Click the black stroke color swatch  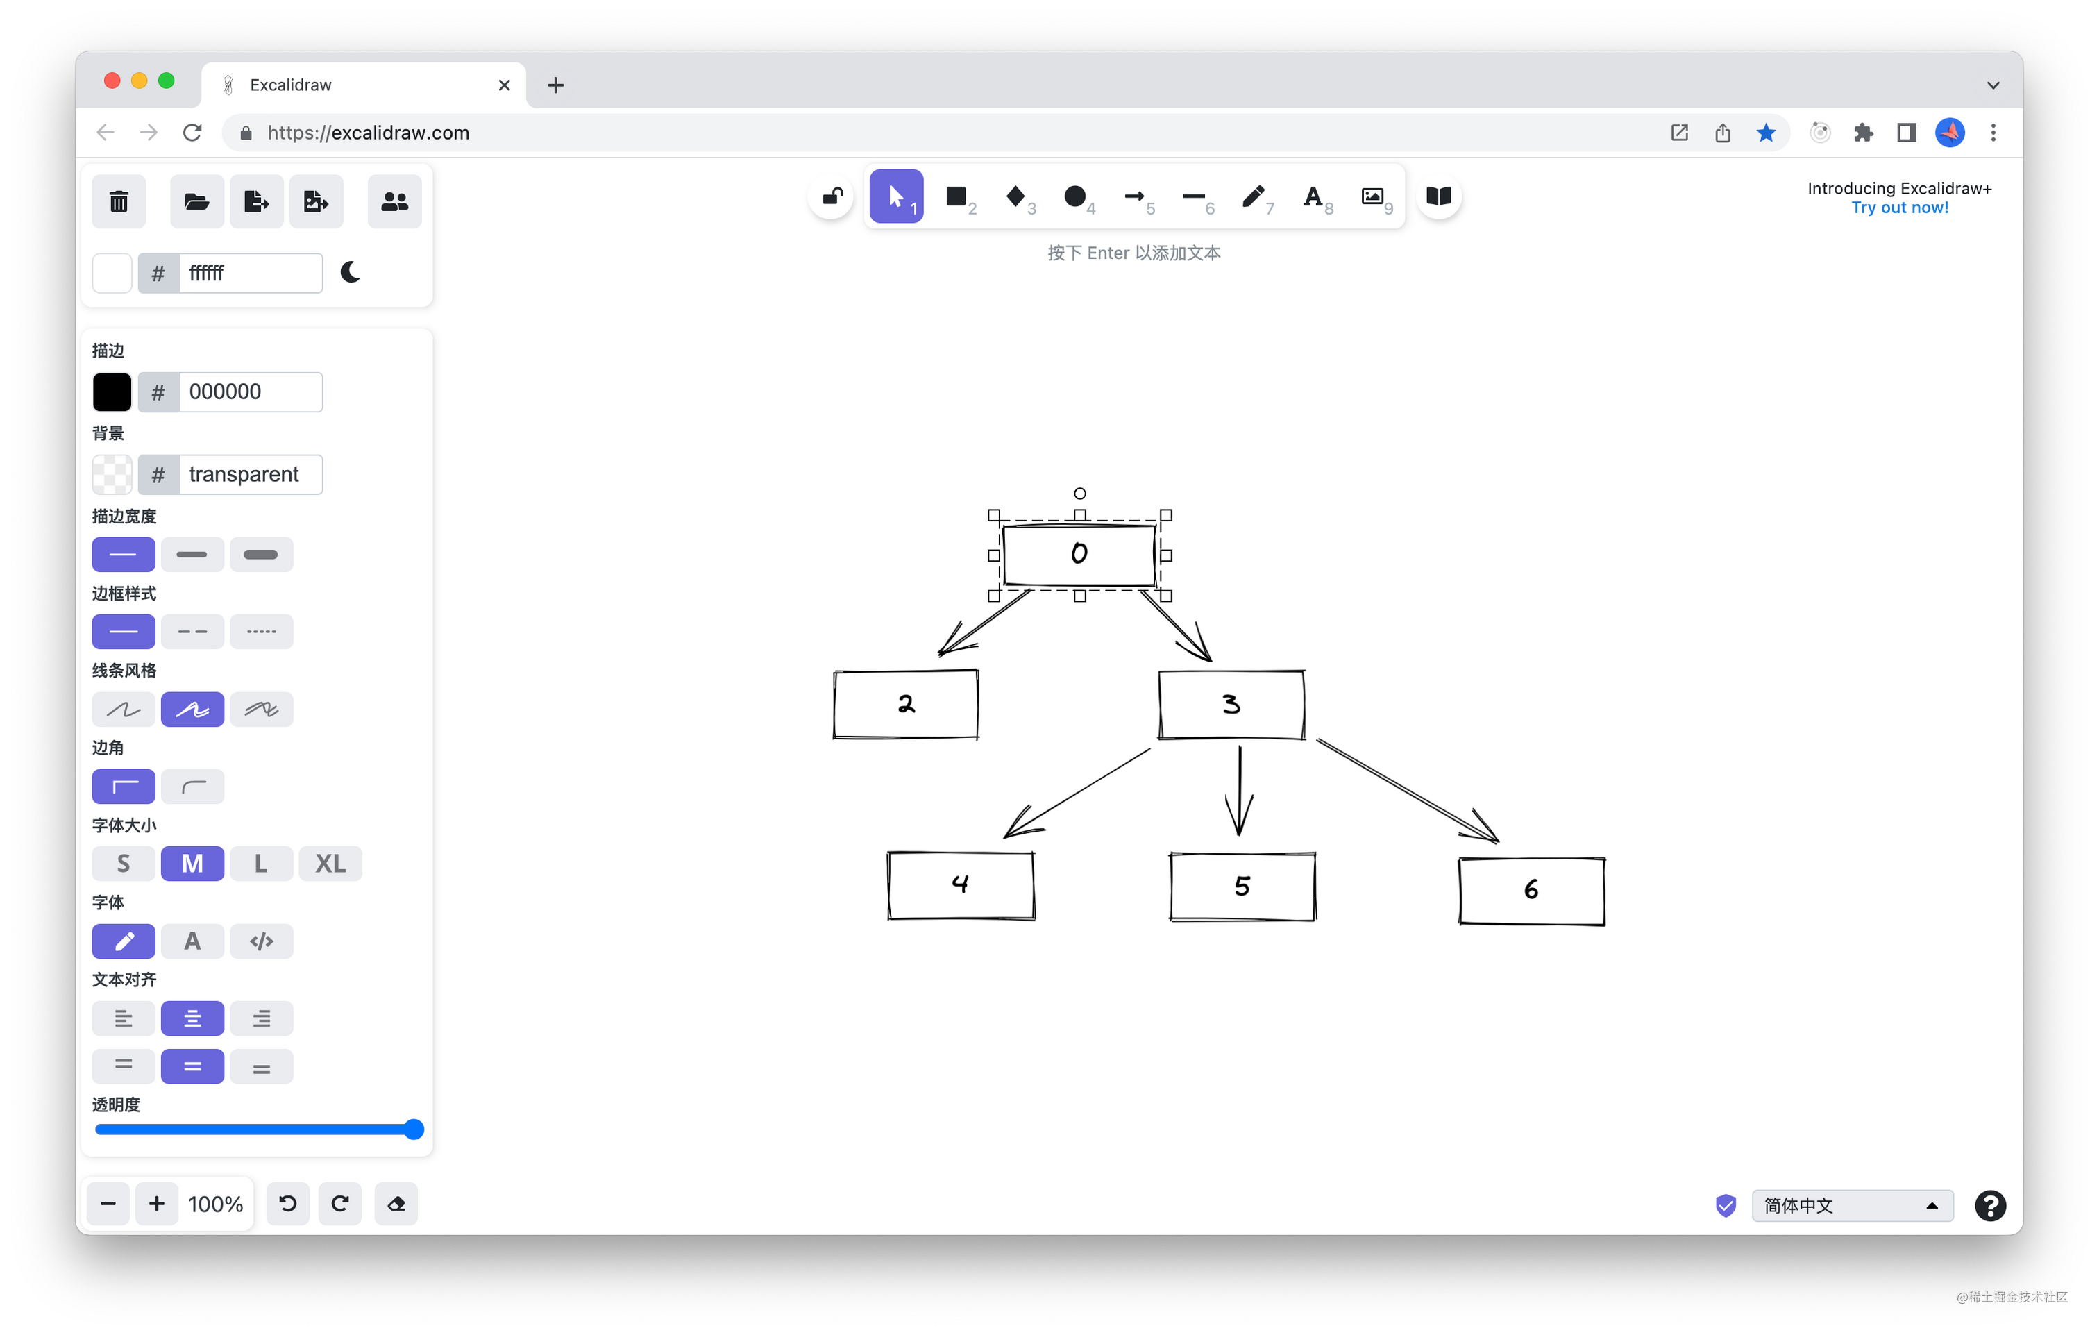point(112,392)
